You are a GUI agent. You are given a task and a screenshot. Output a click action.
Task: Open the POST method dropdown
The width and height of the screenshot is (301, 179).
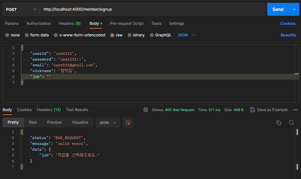coord(21,9)
